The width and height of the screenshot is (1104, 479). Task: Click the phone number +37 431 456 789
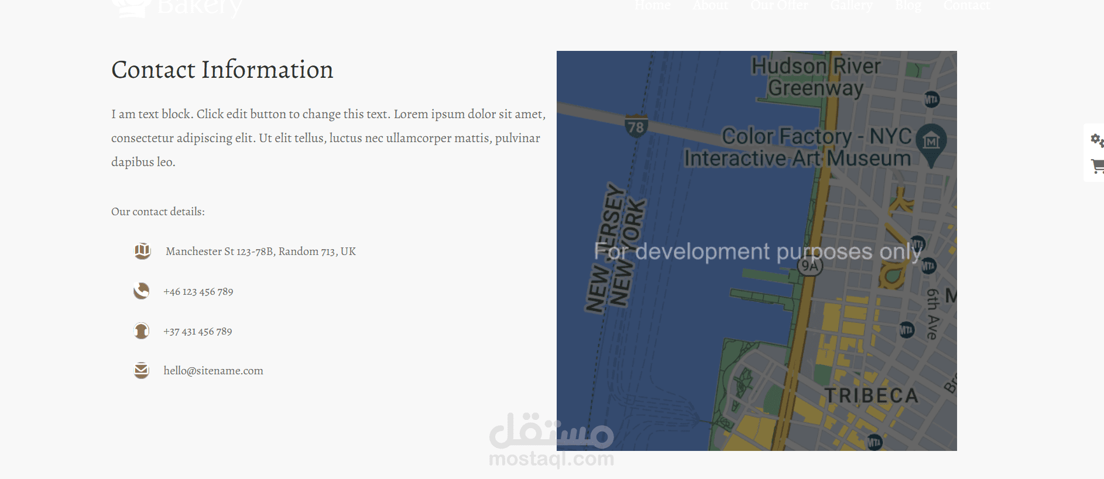[x=198, y=331]
